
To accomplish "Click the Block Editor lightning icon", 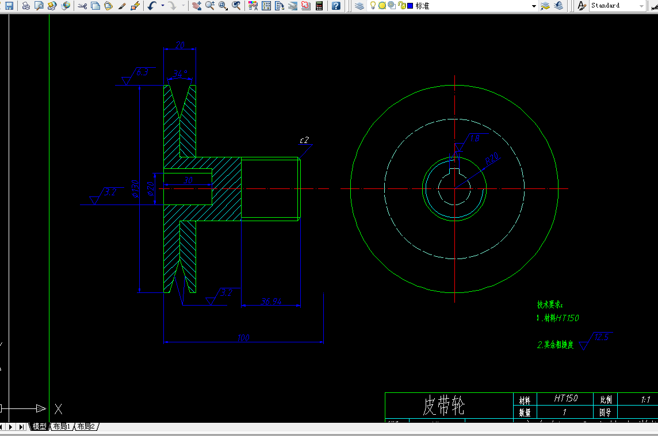I will [x=135, y=5].
